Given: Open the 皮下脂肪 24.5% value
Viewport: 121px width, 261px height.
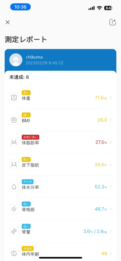Looking at the screenshot, I should click(101, 164).
